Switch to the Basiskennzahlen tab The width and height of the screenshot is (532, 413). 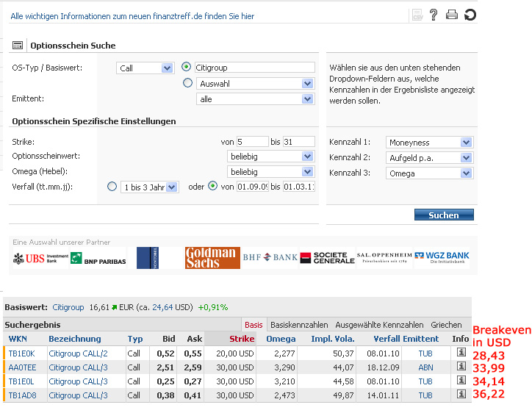299,324
